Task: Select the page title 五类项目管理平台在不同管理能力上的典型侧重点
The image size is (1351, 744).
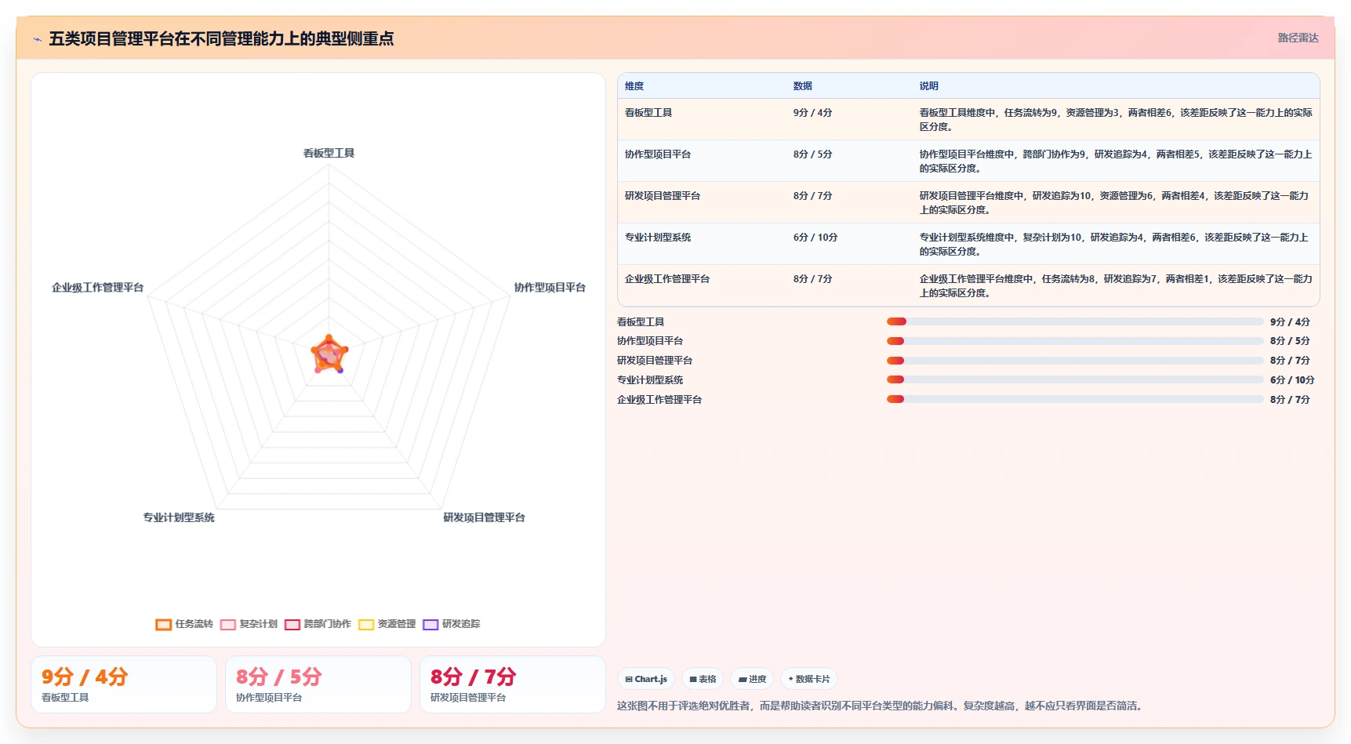Action: [221, 38]
